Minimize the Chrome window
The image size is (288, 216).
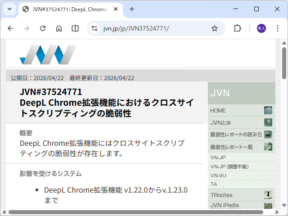(x=236, y=9)
